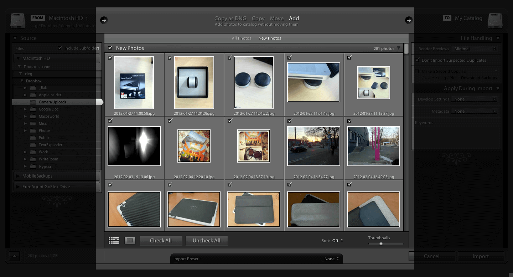This screenshot has width=513, height=277.
Task: Click the TextExpander folder icon
Action: (33, 145)
